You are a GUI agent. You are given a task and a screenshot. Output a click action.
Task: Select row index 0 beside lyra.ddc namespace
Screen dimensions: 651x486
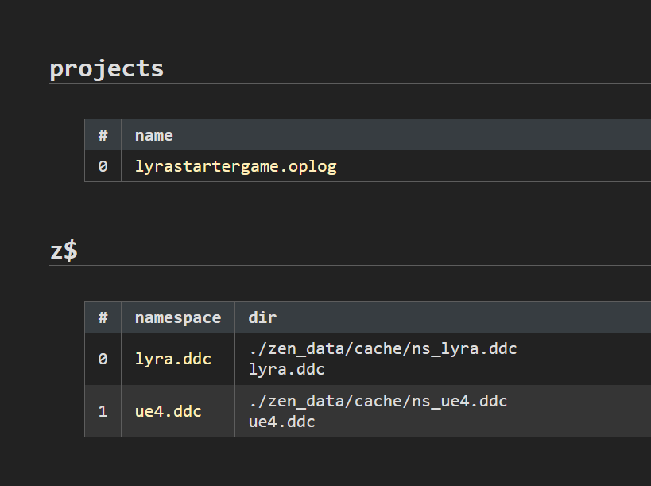(x=103, y=359)
